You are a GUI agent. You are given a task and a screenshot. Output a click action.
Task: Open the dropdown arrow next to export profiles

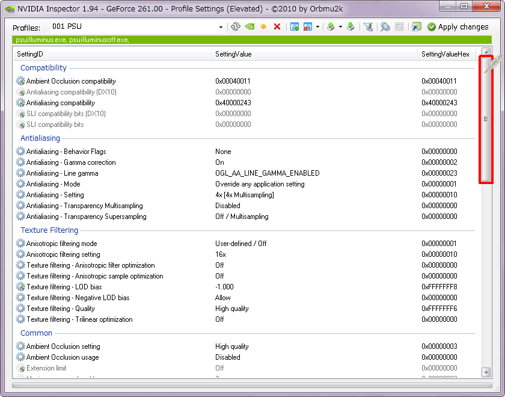tap(340, 26)
